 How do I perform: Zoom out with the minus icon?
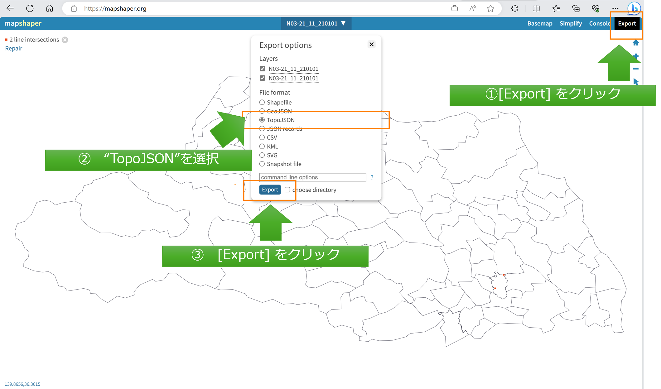pos(636,69)
